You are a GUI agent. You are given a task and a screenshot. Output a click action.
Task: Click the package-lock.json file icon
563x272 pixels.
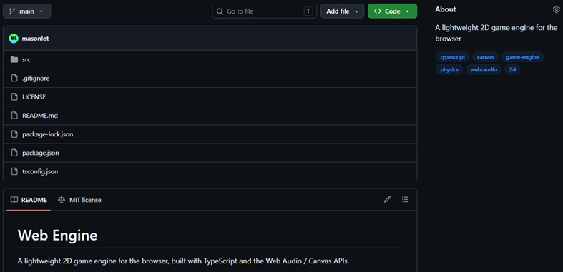[x=14, y=134]
